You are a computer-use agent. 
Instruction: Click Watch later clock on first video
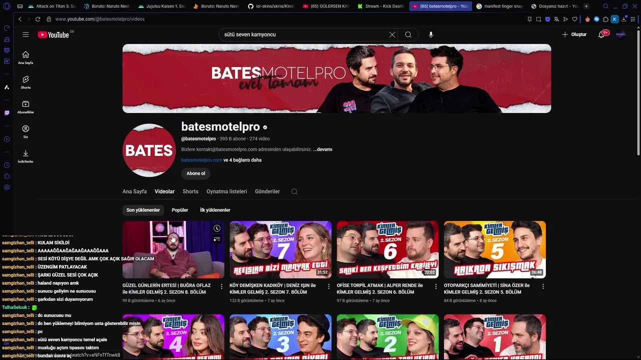click(217, 228)
